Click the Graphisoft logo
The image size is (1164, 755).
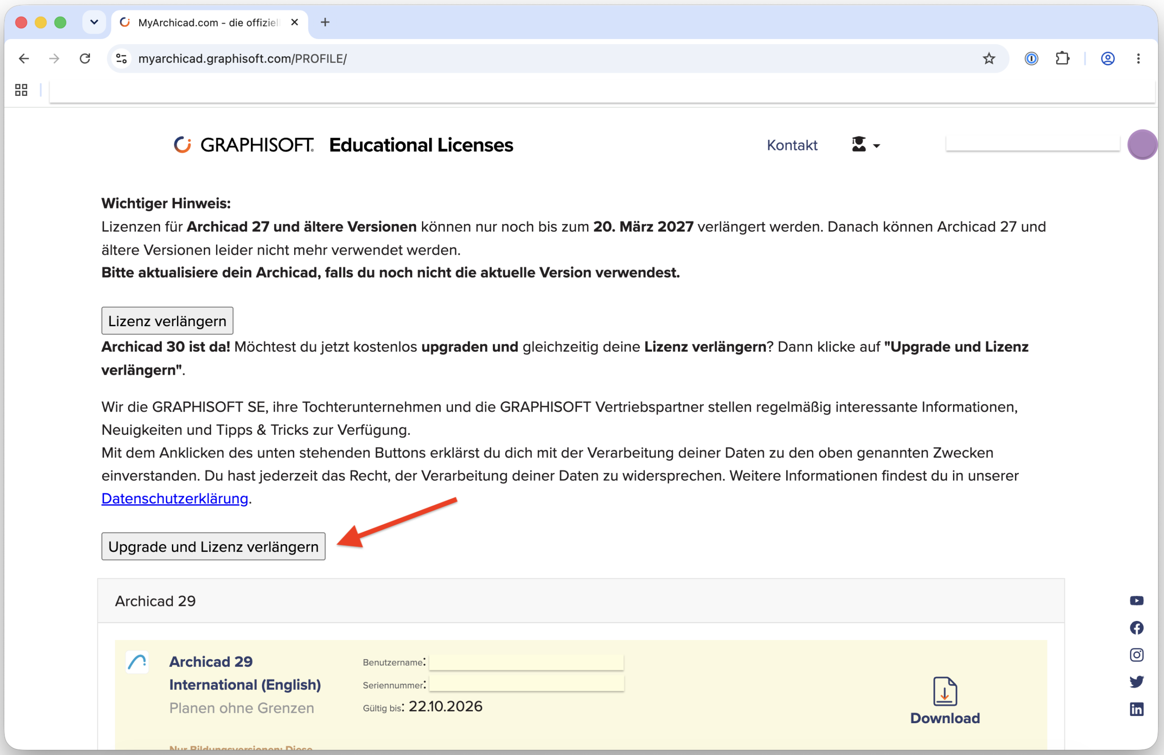click(244, 144)
